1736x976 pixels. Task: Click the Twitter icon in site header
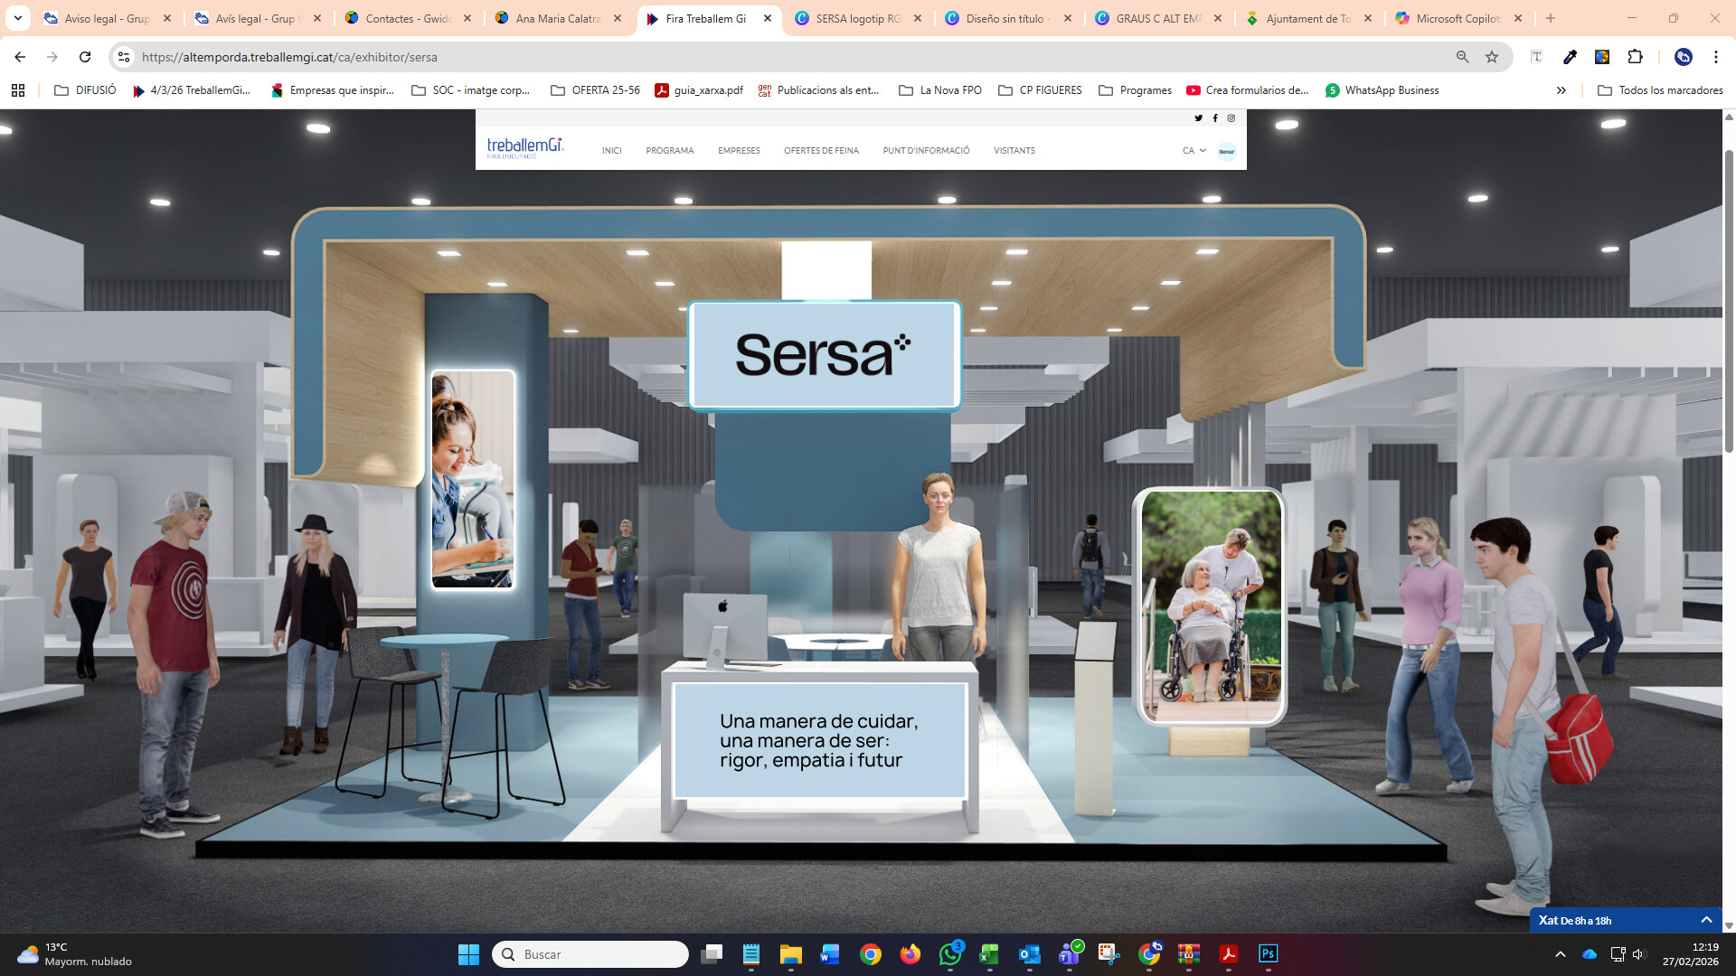click(x=1198, y=118)
